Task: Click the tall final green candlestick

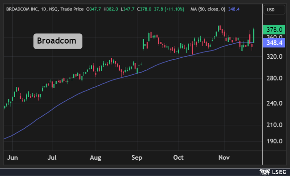Action: [254, 36]
